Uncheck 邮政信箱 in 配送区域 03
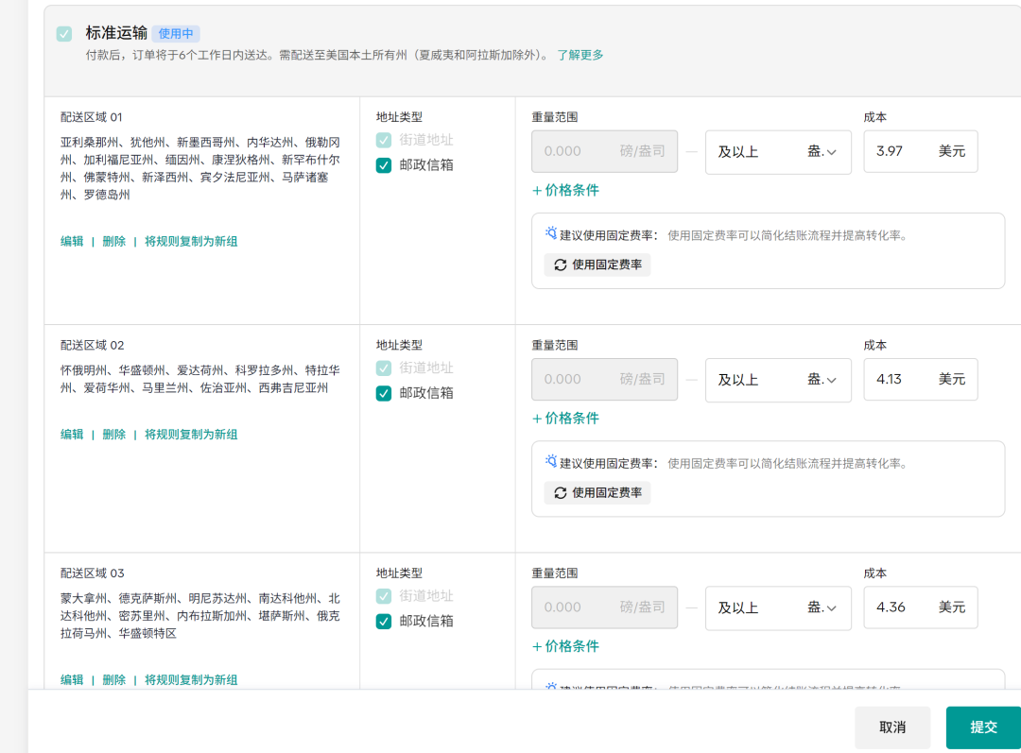Viewport: 1021px width, 753px height. coord(384,622)
